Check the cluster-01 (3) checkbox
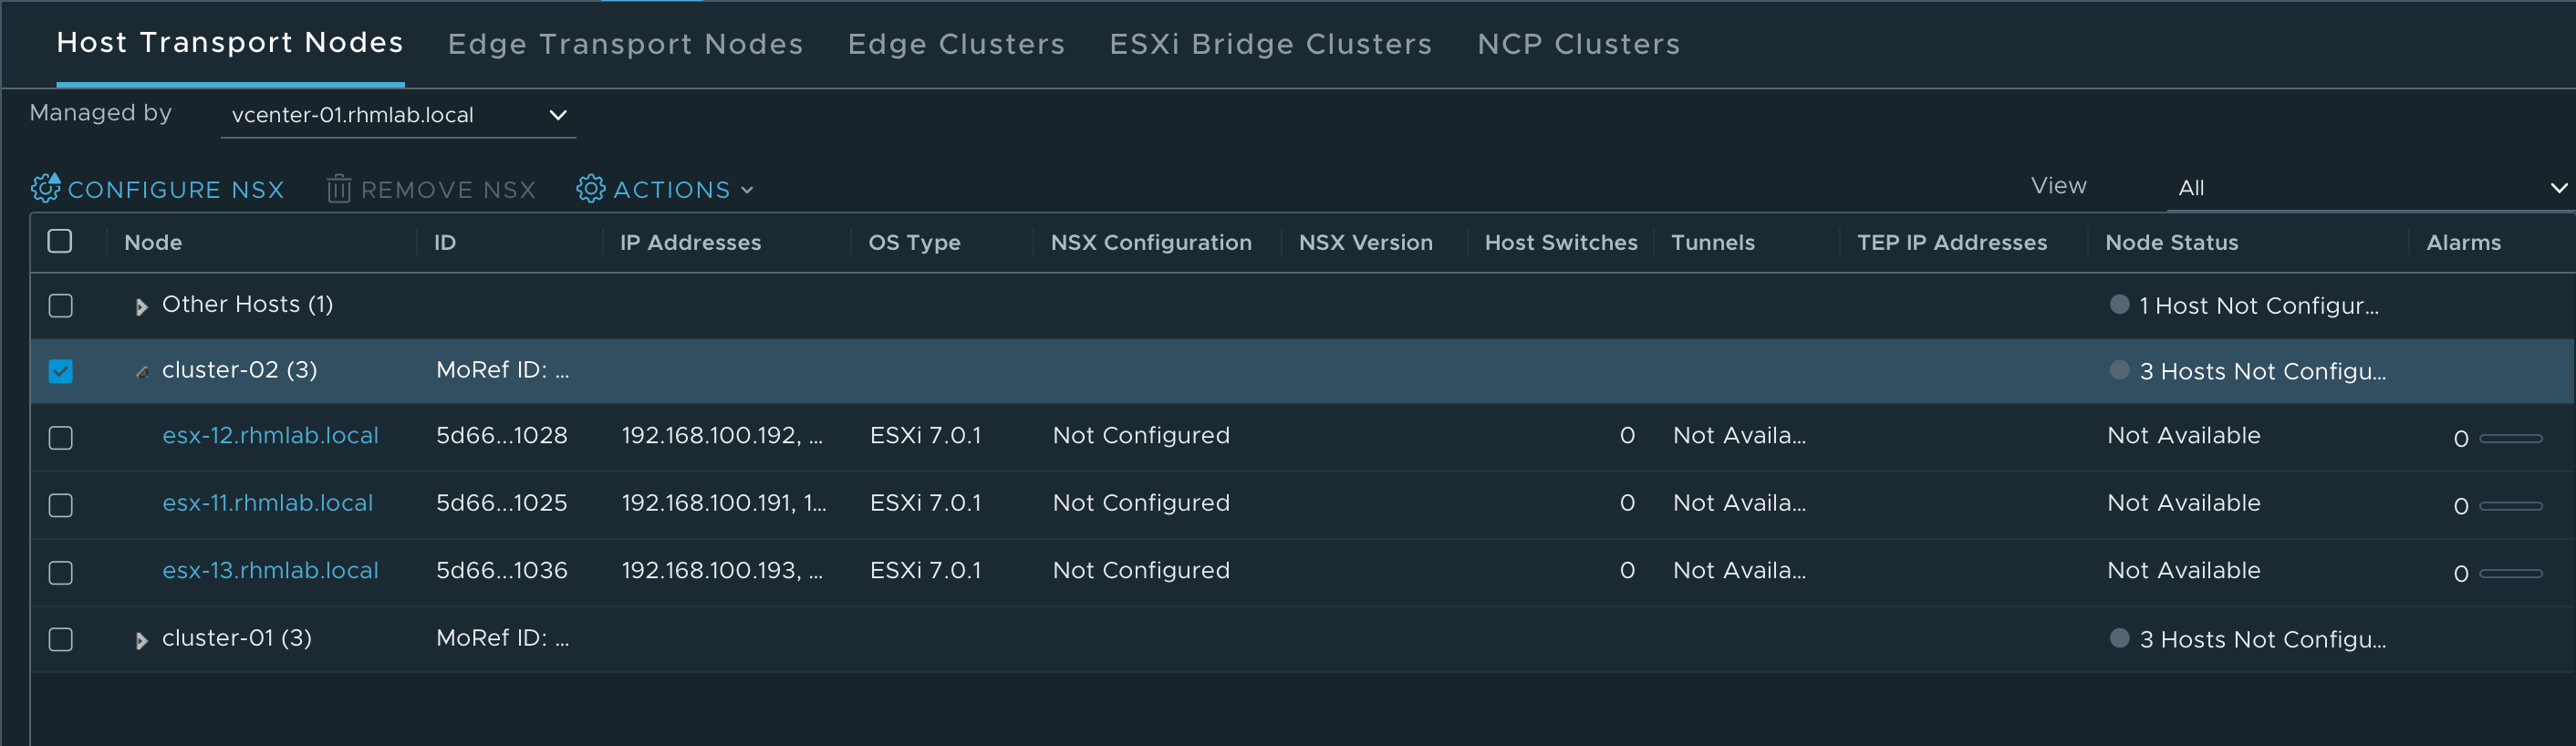 coord(60,639)
